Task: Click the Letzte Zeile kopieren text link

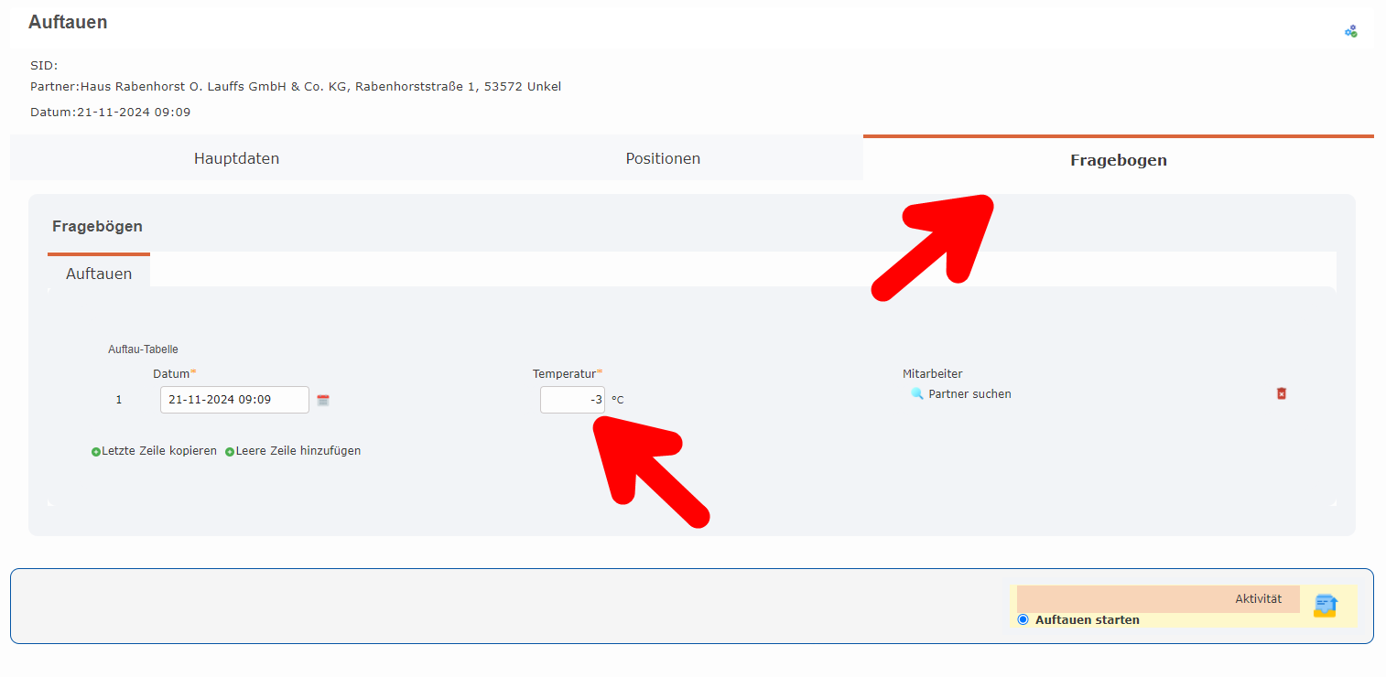Action: [x=159, y=451]
